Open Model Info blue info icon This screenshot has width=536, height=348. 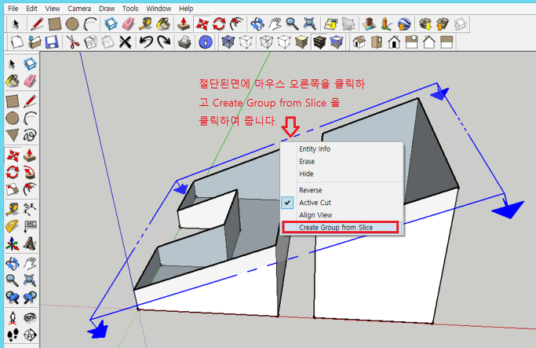(x=206, y=42)
